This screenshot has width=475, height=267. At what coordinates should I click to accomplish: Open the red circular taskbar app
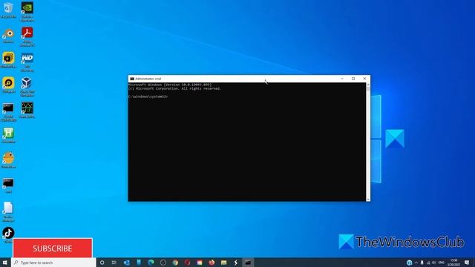coord(187,263)
